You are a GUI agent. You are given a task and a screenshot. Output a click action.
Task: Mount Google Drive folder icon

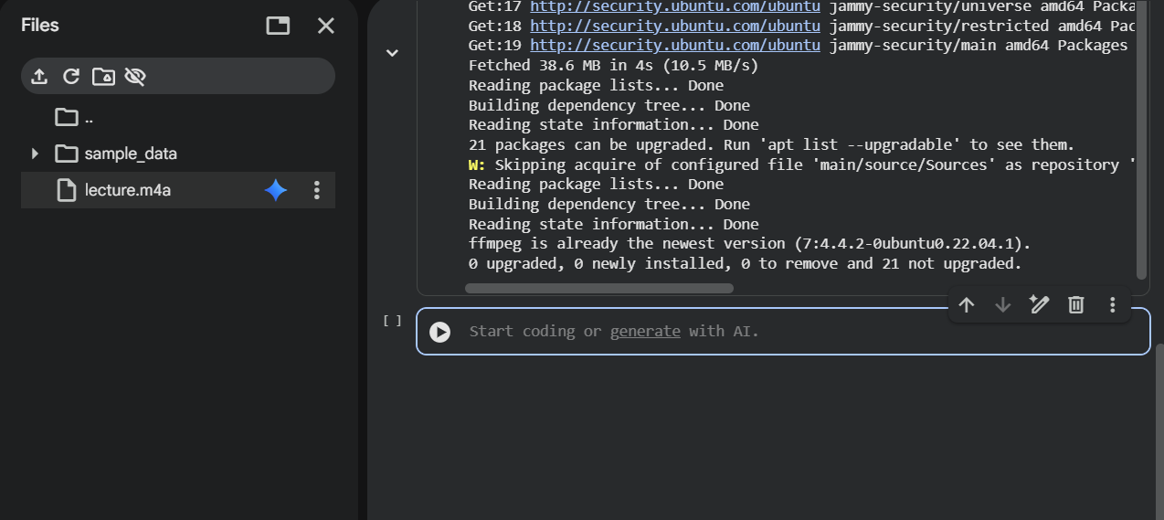[103, 77]
